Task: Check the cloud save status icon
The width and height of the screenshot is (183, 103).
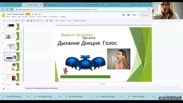Action: [x=39, y=14]
